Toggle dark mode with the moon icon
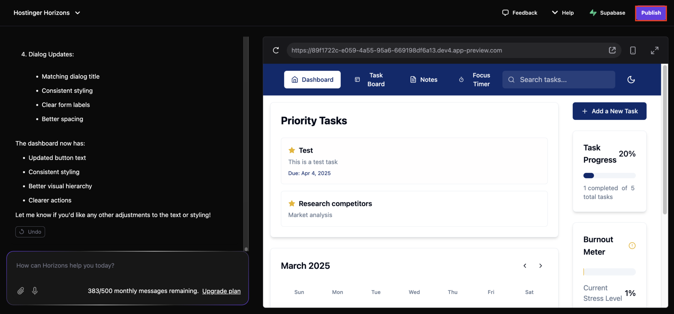The image size is (674, 314). [x=631, y=79]
